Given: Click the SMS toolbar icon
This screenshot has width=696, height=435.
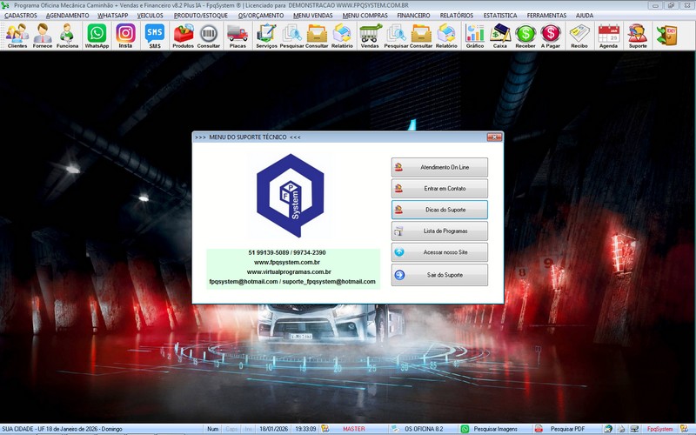Looking at the screenshot, I should point(154,36).
